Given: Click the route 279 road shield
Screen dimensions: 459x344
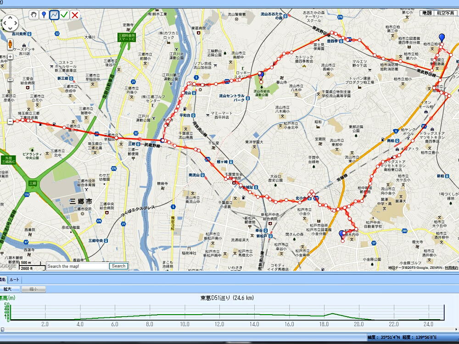Looking at the screenshot, I should tap(340, 17).
